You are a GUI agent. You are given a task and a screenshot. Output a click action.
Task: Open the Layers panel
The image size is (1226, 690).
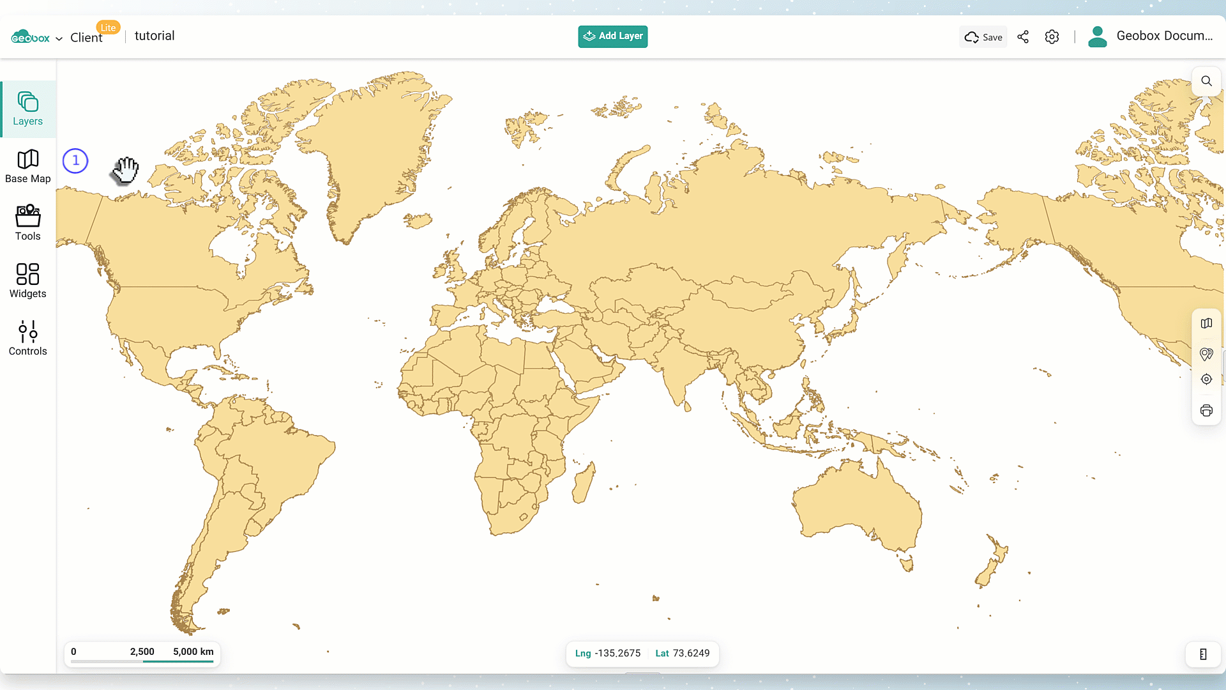28,109
